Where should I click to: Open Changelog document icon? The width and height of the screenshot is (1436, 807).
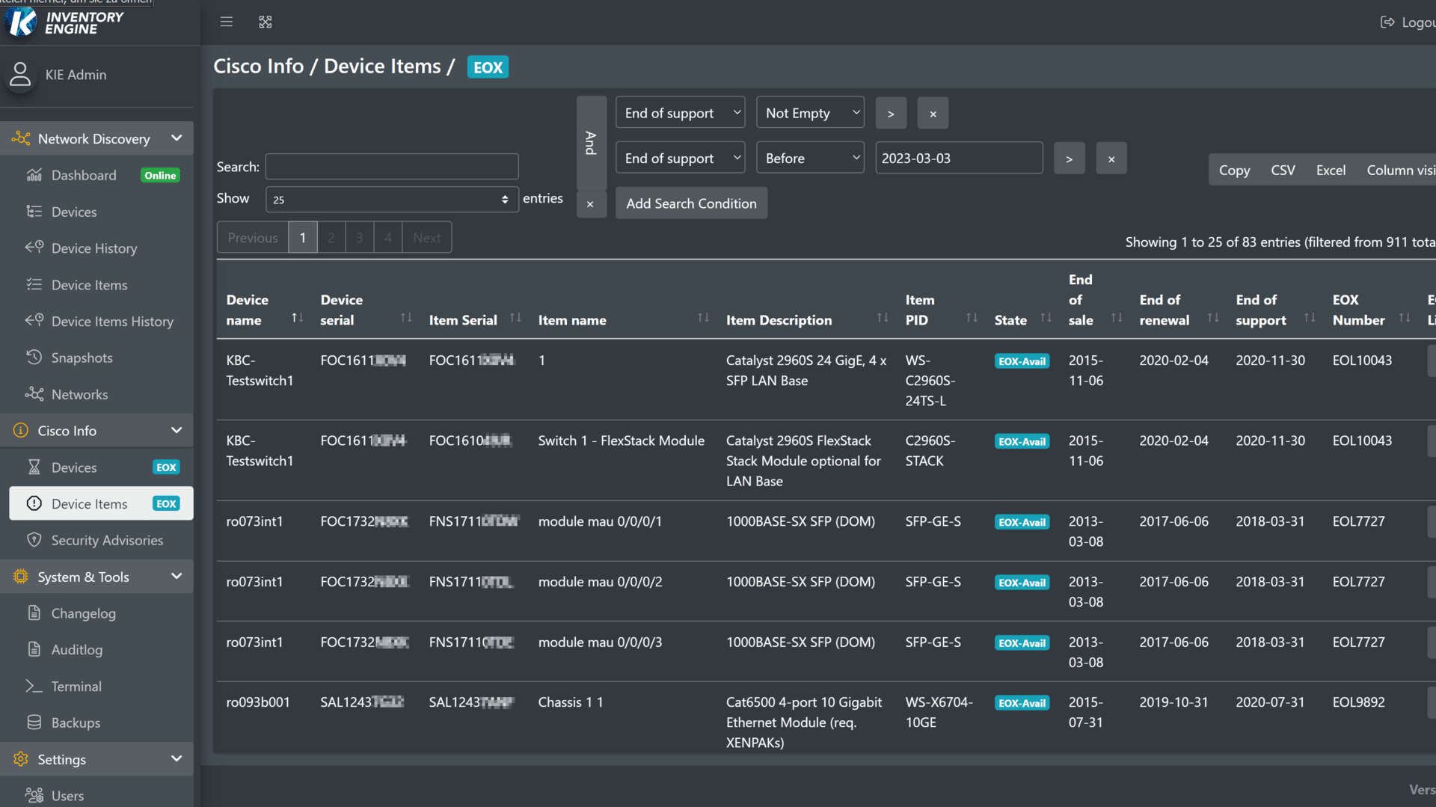pos(34,613)
